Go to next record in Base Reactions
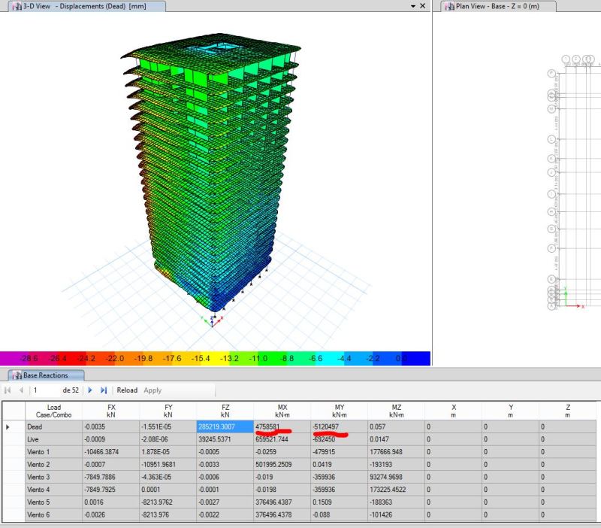The height and width of the screenshot is (528, 601). pos(90,390)
